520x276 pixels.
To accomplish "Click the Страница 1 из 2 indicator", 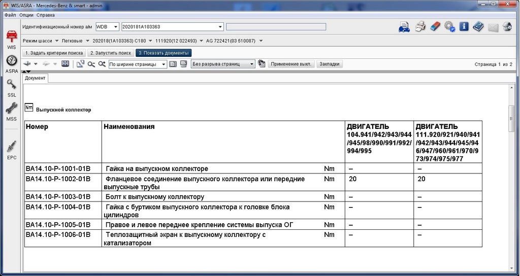I will pos(494,64).
